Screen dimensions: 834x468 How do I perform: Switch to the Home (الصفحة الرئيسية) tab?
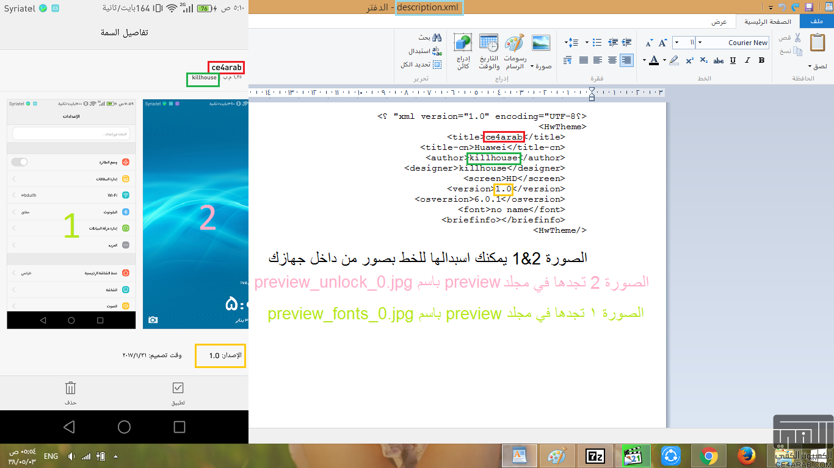(x=767, y=22)
